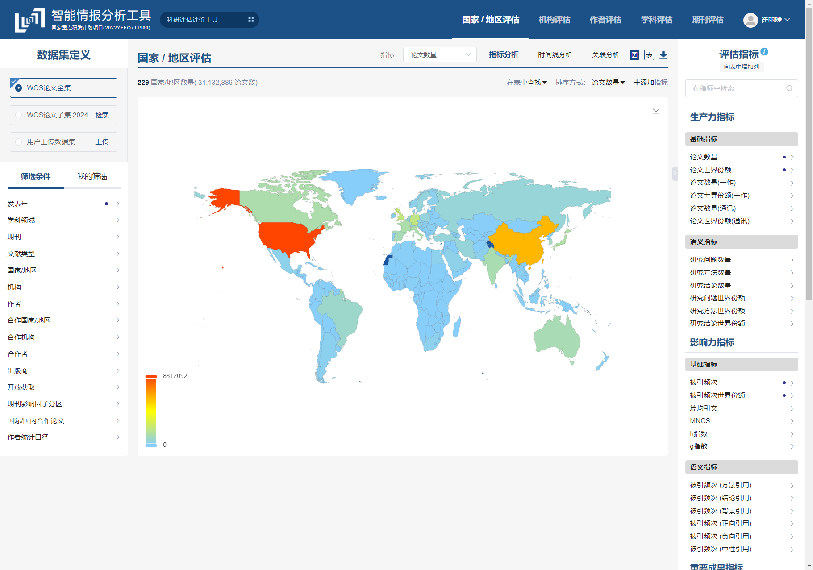Screen dimensions: 813x570
Task: Click the bottom handle of legend slider
Action: click(151, 445)
